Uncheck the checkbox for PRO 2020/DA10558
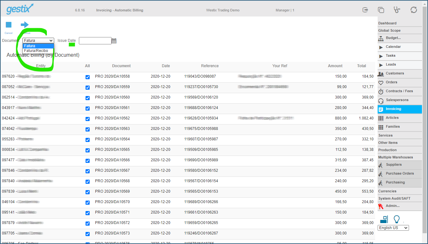Screen dimensions: 428x244 coord(88,77)
